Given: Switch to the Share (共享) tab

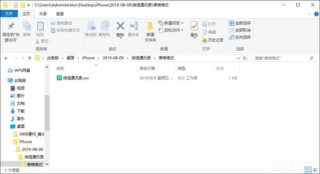Looking at the screenshot, I should [x=43, y=14].
